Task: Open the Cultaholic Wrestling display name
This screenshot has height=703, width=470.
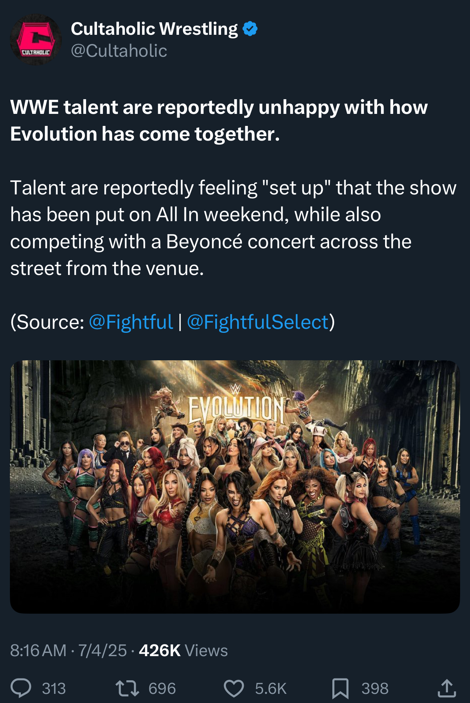Action: pos(154,29)
